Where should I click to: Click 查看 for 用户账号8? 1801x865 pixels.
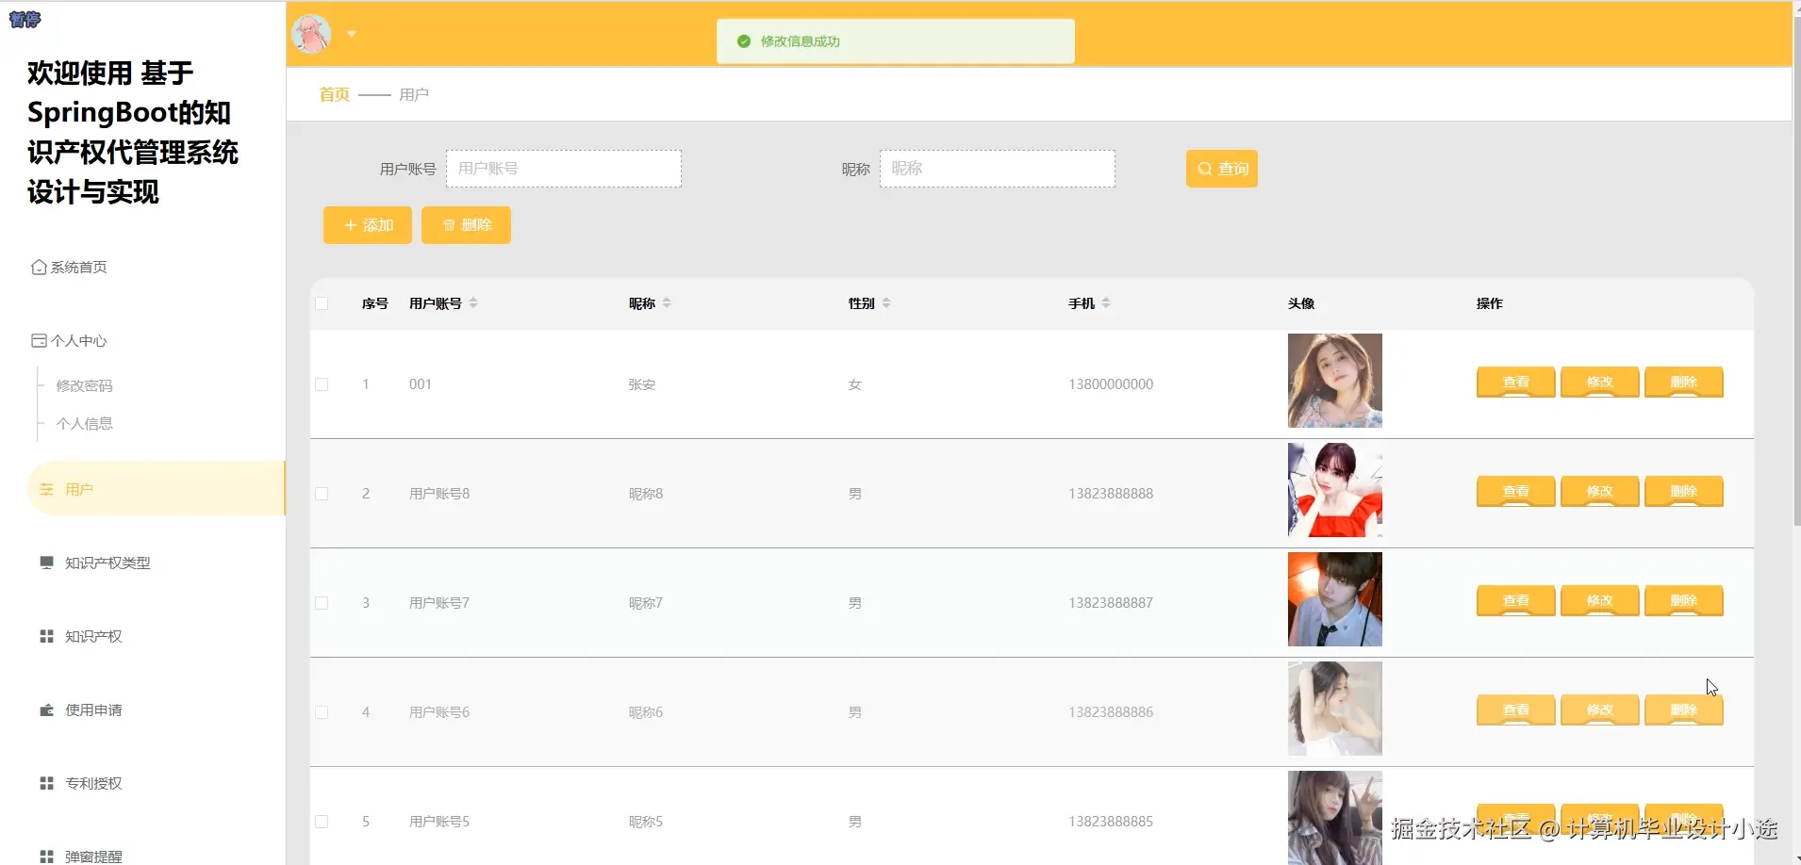tap(1516, 492)
